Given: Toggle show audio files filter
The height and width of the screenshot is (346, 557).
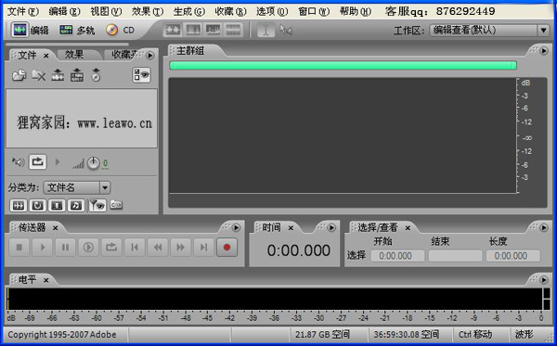Looking at the screenshot, I should pos(19,205).
